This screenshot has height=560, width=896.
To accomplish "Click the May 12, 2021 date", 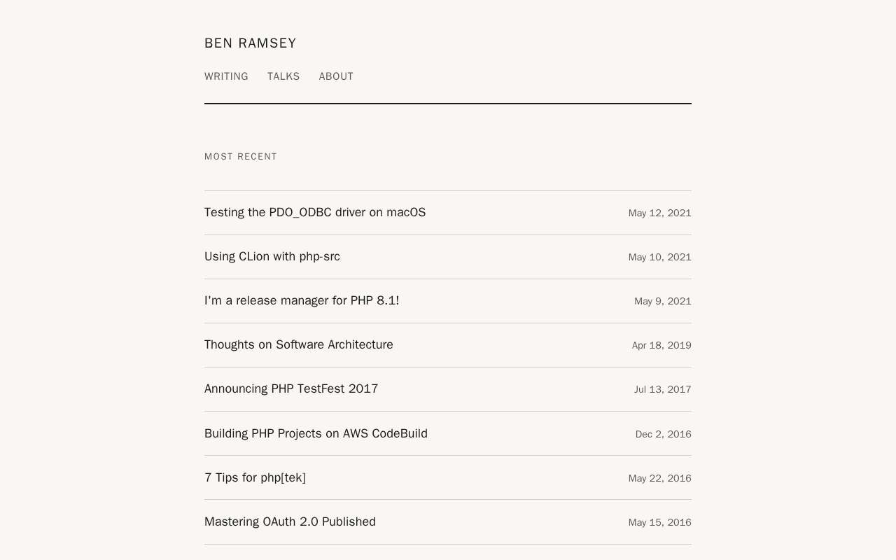I will click(x=659, y=213).
